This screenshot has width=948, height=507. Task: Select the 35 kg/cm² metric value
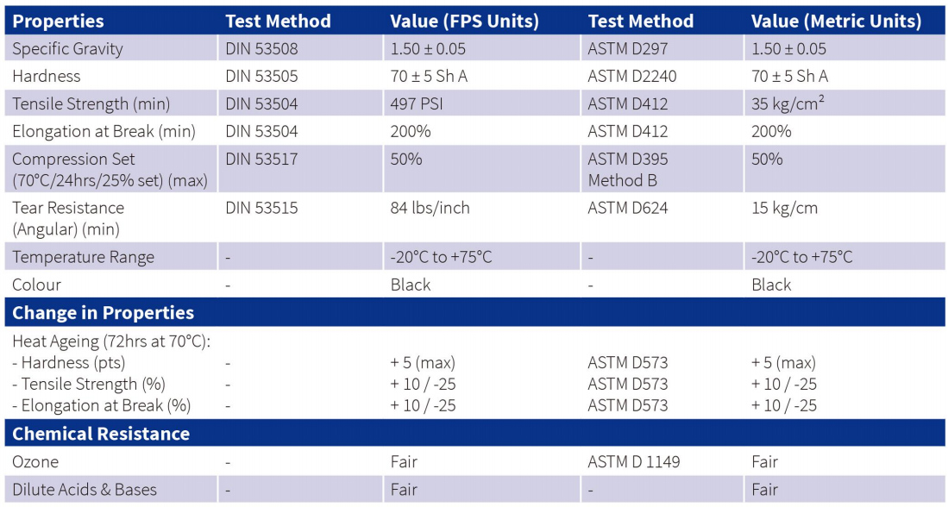[788, 104]
